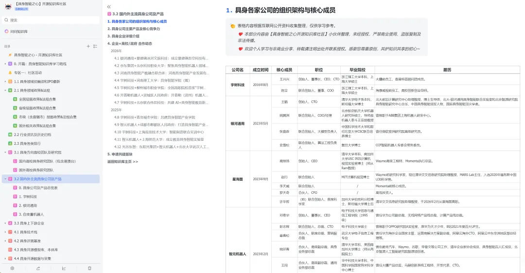This screenshot has height=273, width=525.
Task: Click the trash bin icon in sidebar footer
Action: point(89,268)
